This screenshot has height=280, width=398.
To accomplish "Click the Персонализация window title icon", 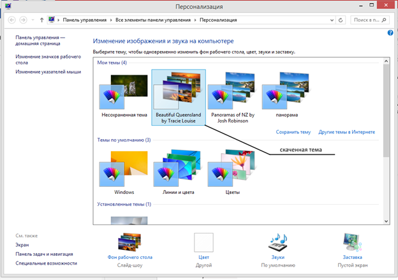I will [8, 6].
